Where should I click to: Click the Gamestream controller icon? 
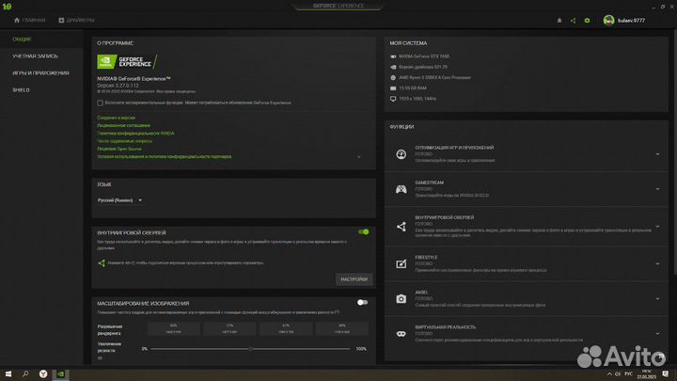pos(401,188)
